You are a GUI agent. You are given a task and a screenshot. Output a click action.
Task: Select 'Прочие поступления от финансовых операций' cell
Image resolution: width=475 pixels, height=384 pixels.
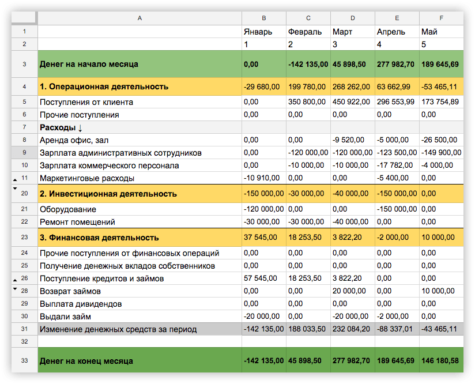point(140,253)
